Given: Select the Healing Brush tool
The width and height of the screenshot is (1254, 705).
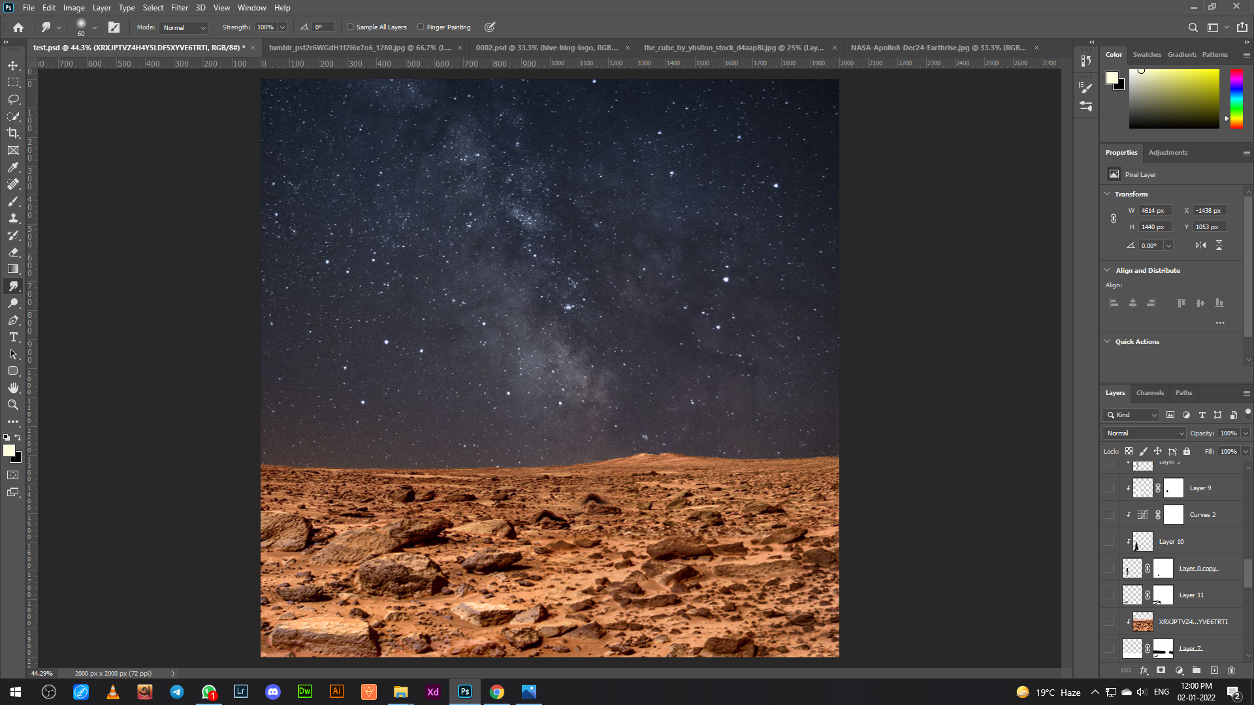Looking at the screenshot, I should [x=13, y=184].
